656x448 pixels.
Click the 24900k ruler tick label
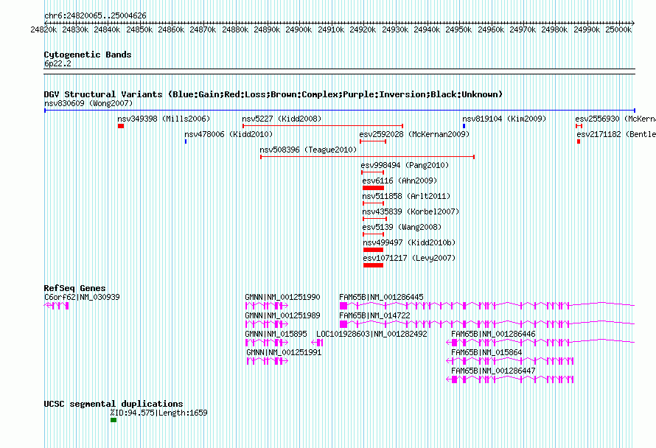pos(299,29)
